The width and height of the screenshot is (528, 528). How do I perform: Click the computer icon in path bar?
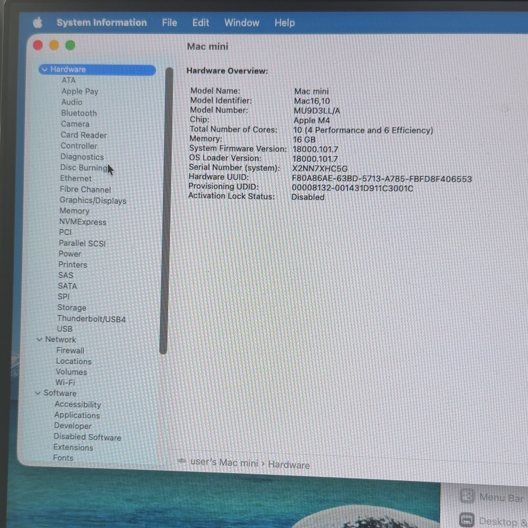pos(182,461)
